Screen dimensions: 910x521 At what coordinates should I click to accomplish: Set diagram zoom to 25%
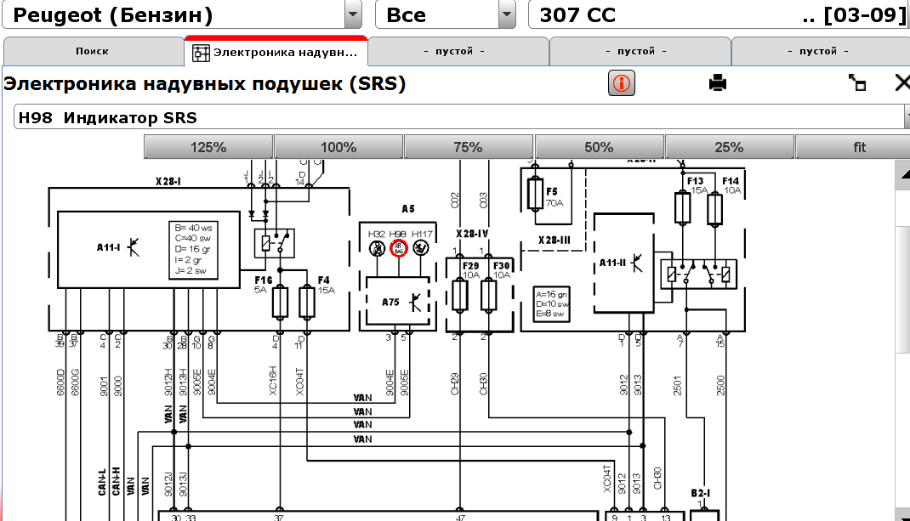pyautogui.click(x=729, y=147)
